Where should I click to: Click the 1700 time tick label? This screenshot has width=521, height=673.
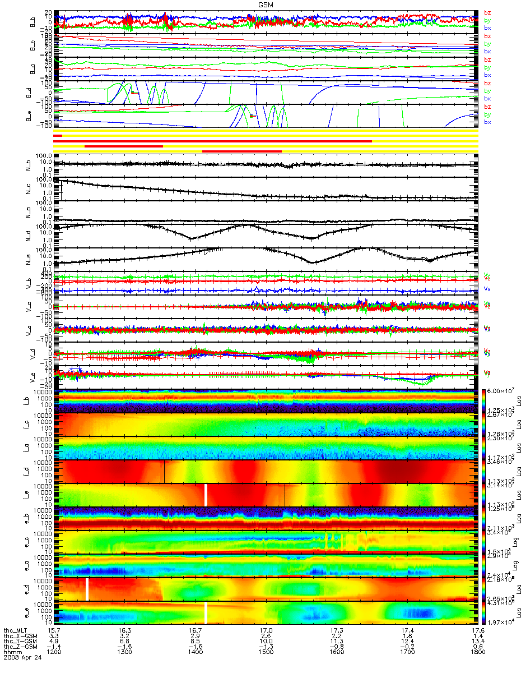(x=407, y=653)
